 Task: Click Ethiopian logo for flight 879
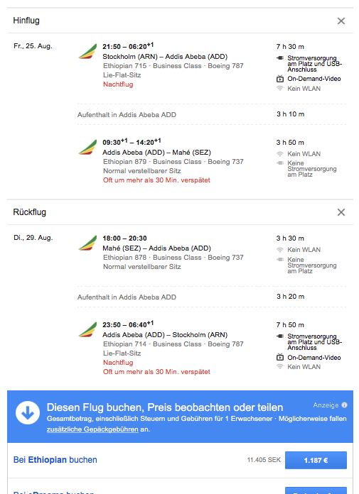click(87, 147)
